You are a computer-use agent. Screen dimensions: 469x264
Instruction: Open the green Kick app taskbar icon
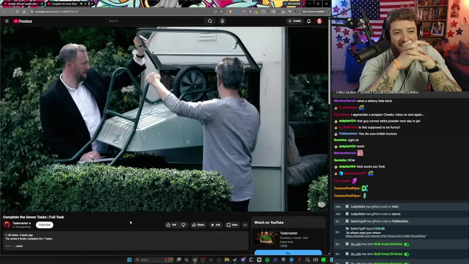pyautogui.click(x=324, y=260)
